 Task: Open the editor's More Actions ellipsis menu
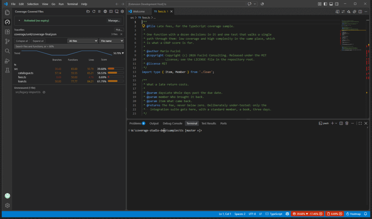pos(366,11)
